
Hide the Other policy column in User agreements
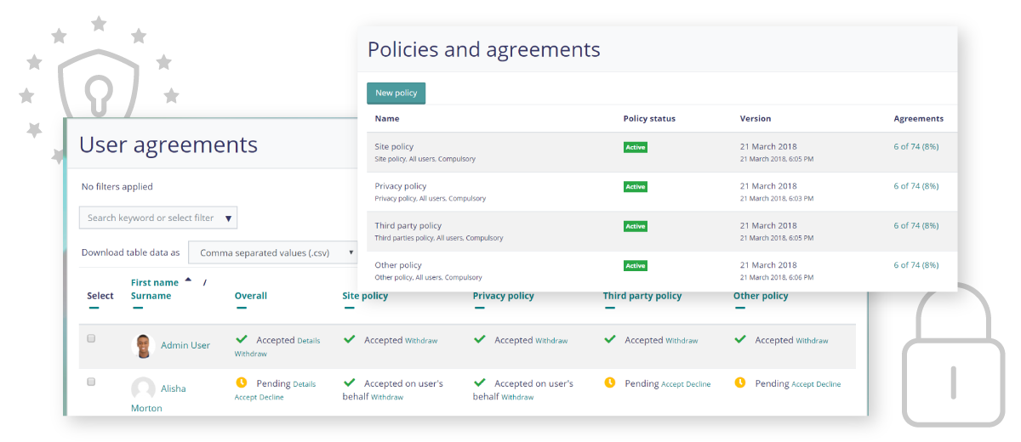[739, 309]
